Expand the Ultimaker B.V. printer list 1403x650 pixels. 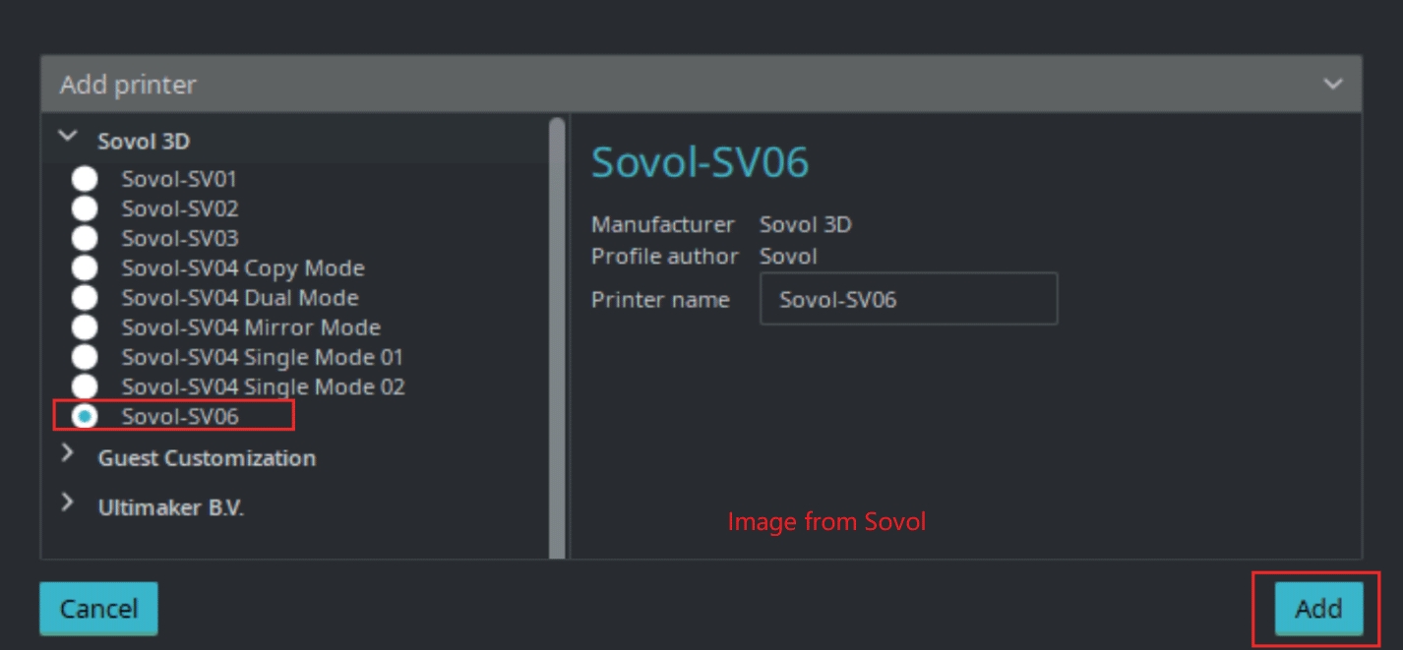(68, 503)
